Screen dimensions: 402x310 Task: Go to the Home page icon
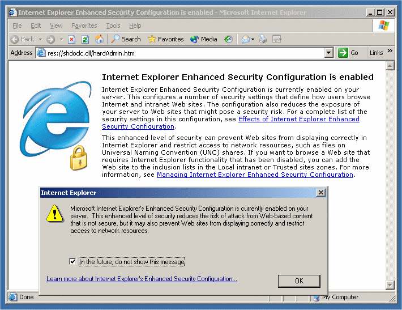99,39
